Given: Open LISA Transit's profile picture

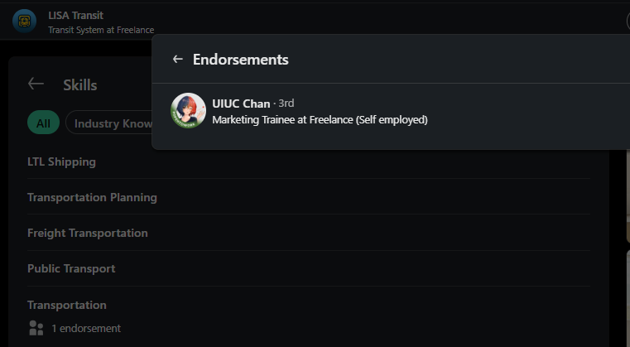Looking at the screenshot, I should (25, 21).
